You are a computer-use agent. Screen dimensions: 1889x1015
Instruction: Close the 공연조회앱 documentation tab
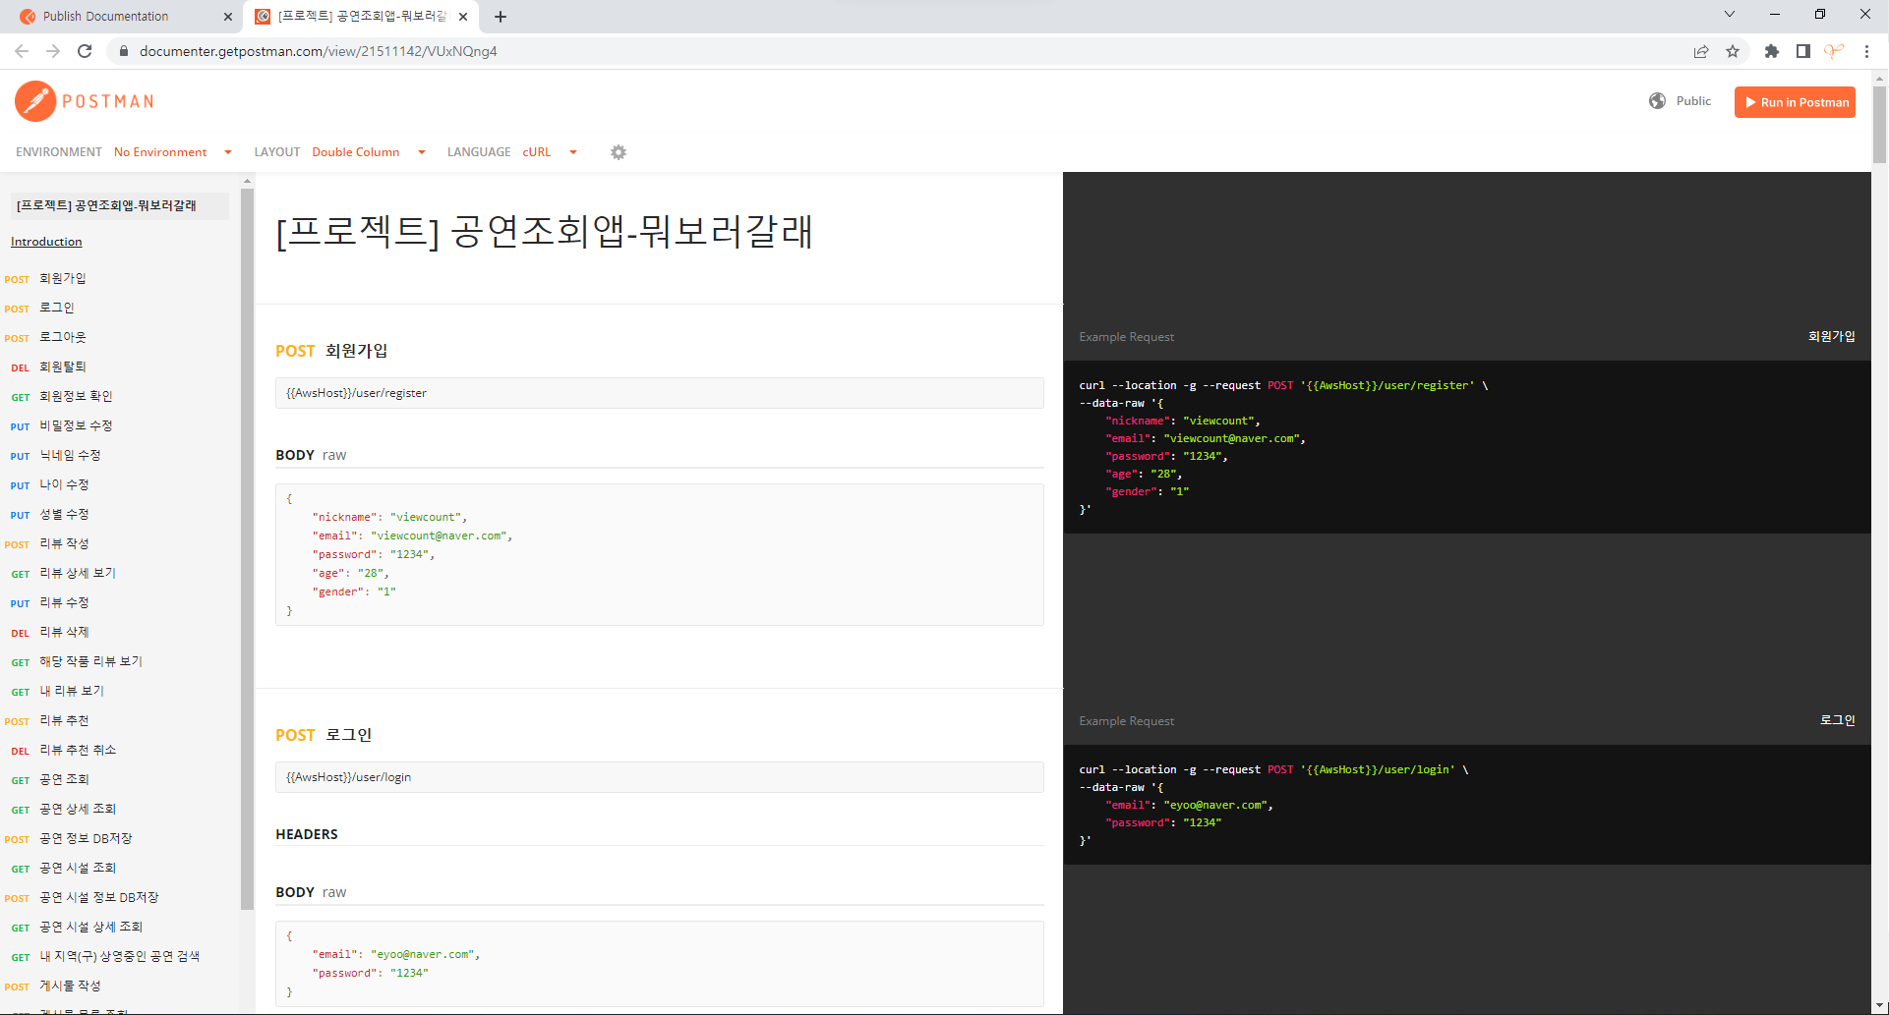[463, 17]
